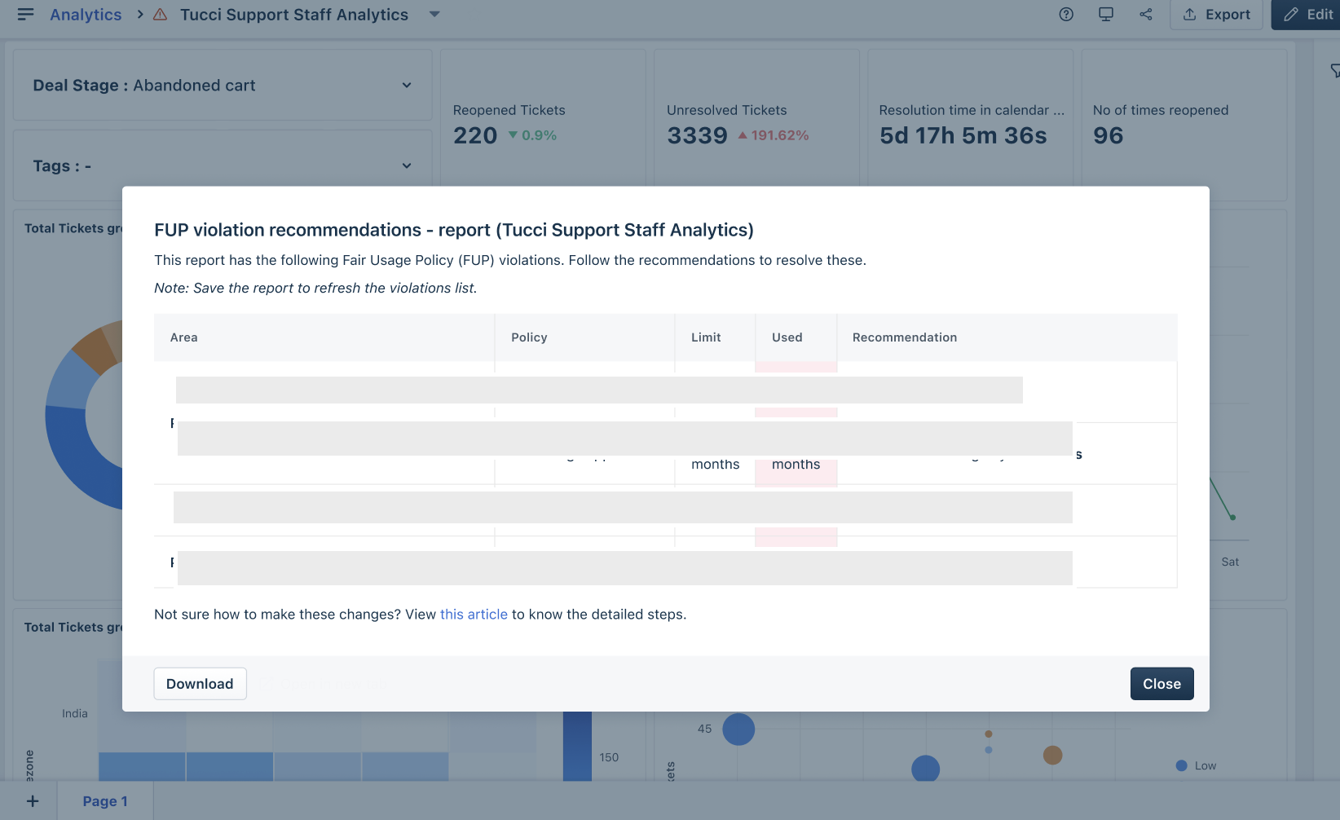Click the presentation mode monitor icon
The width and height of the screenshot is (1340, 820).
point(1106,15)
